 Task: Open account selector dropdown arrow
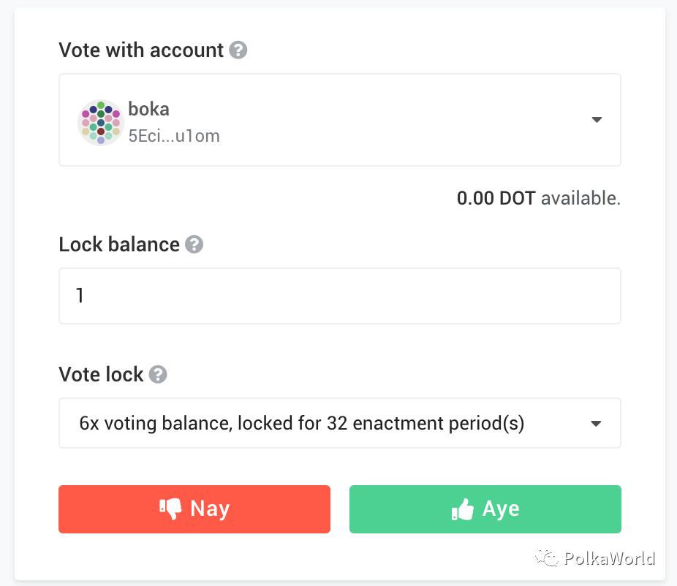tap(597, 120)
